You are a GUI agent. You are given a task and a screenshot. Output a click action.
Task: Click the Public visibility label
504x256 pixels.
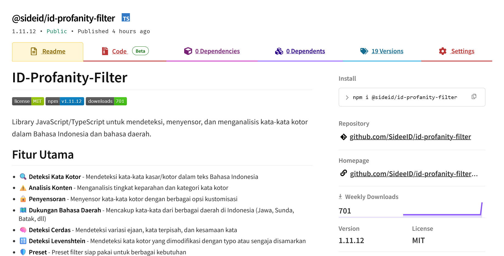tap(57, 31)
